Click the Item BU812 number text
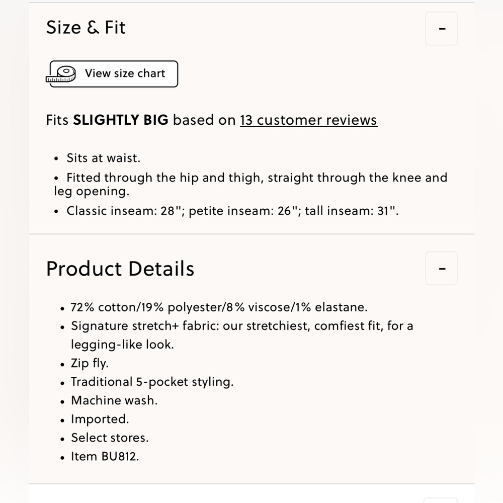503x503 pixels. coord(105,457)
